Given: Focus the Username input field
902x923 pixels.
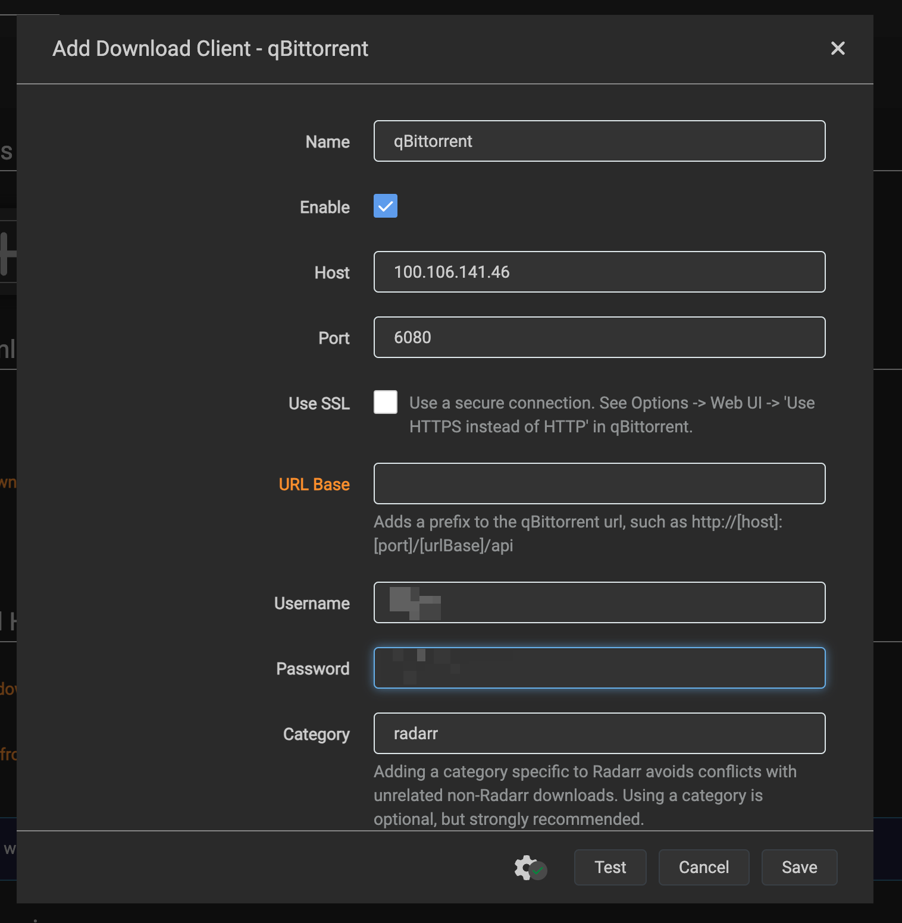Looking at the screenshot, I should pos(600,602).
